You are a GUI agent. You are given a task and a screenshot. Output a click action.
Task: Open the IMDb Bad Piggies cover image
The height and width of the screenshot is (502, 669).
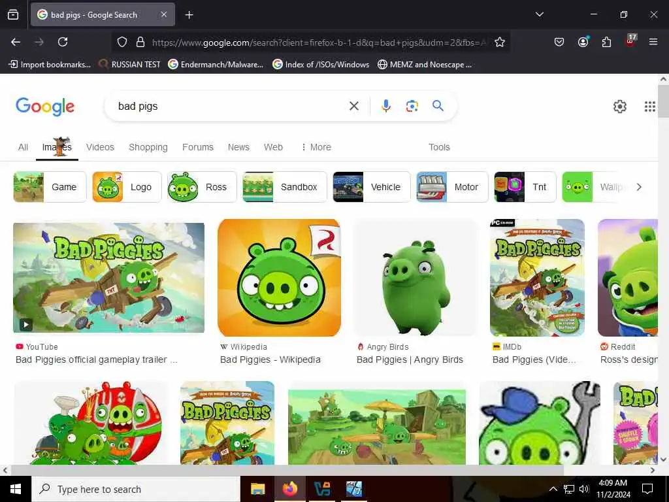click(537, 277)
